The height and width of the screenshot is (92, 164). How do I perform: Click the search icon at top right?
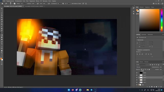coord(156,4)
